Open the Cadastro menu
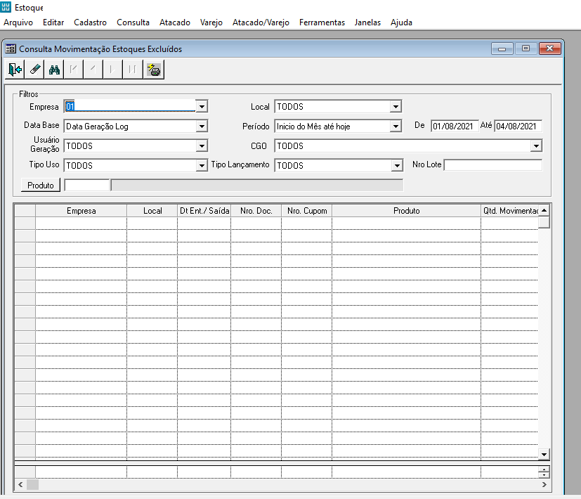 pos(90,22)
